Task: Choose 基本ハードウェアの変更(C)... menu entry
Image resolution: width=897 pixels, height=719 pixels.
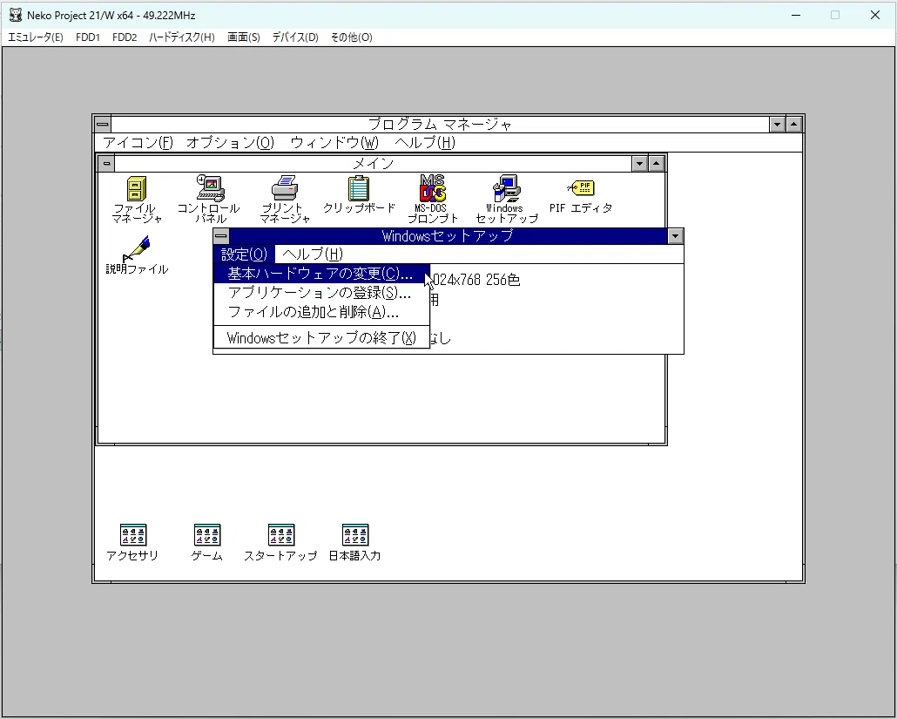Action: click(321, 274)
